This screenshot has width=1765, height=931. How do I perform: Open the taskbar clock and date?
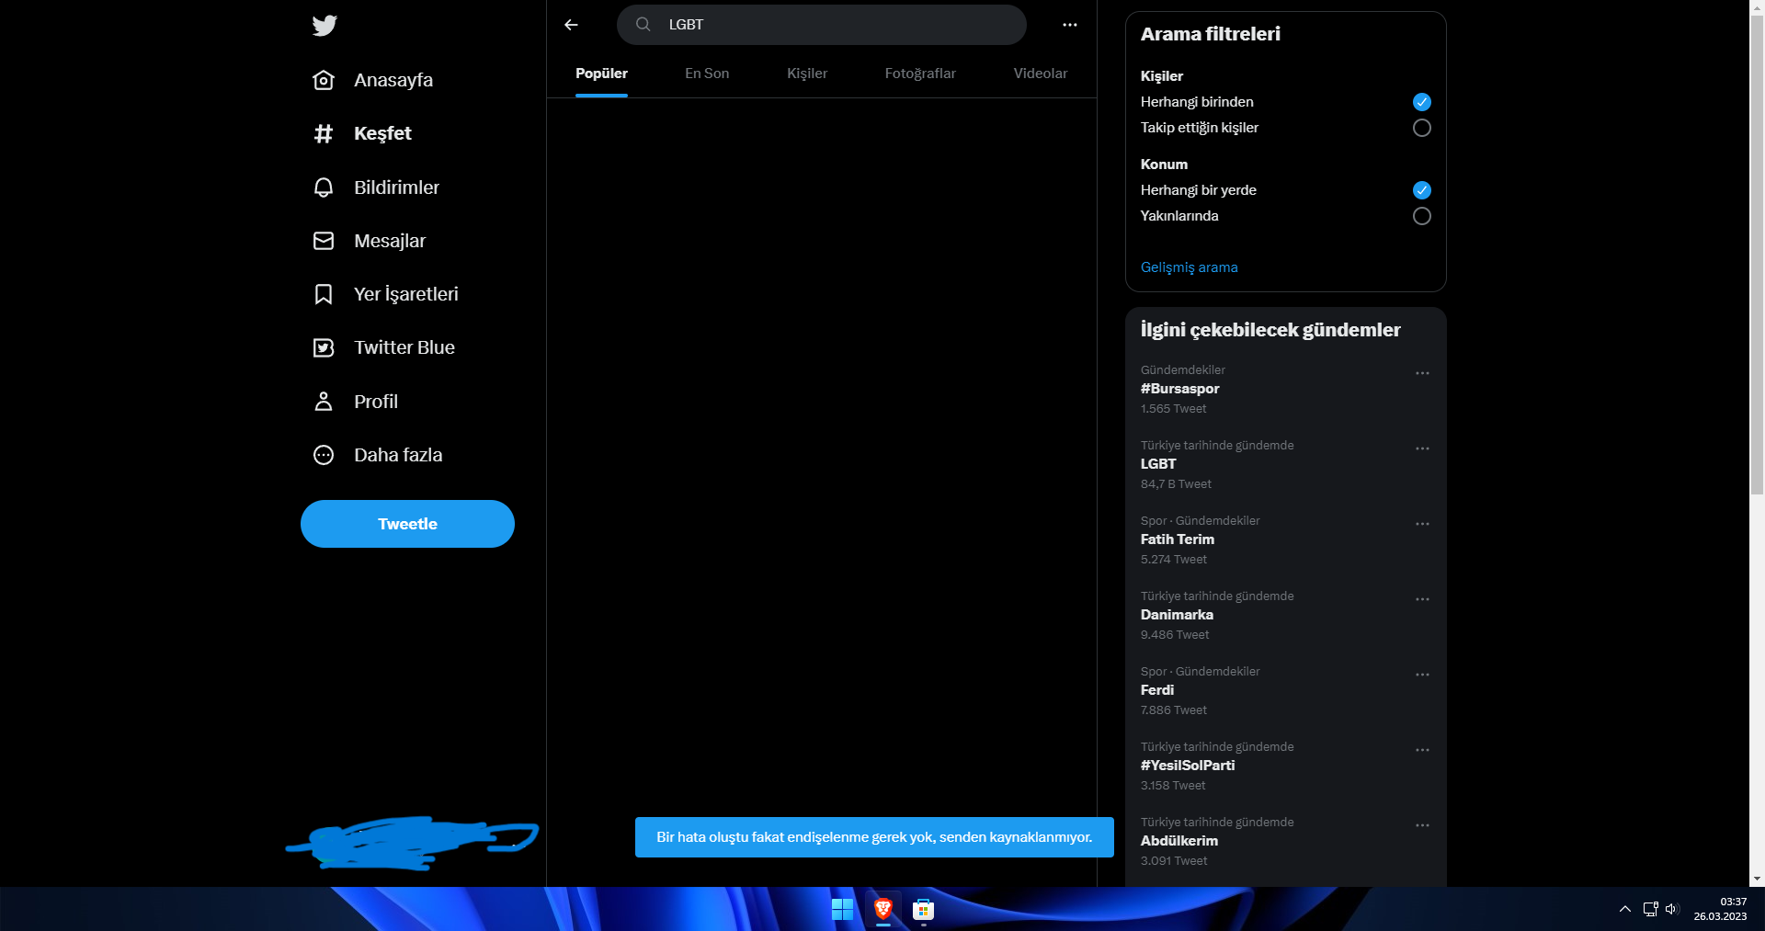click(1720, 909)
